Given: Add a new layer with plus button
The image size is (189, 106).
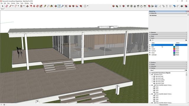Looking at the screenshot, I should coord(150,40).
